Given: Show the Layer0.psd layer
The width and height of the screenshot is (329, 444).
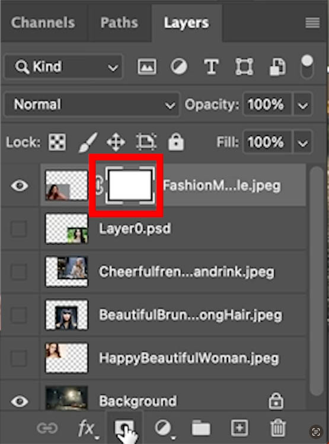Looking at the screenshot, I should coord(19,229).
